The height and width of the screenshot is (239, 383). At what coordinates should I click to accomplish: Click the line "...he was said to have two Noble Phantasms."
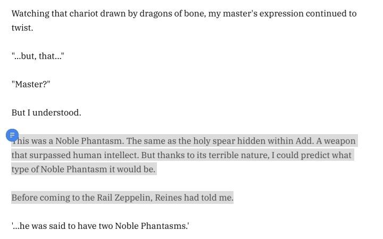[100, 226]
